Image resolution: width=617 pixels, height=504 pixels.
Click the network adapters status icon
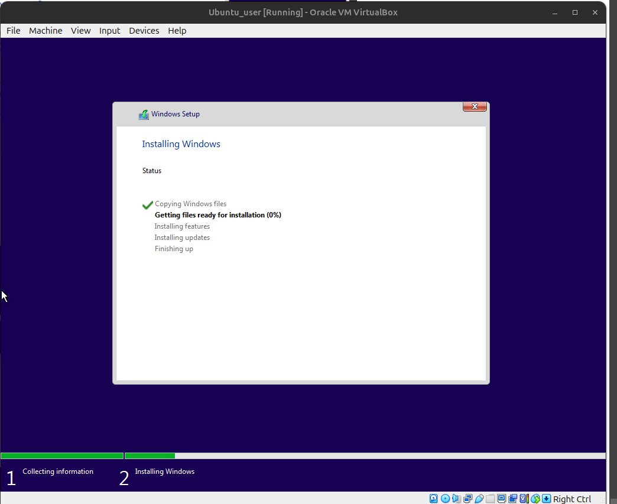click(x=467, y=499)
